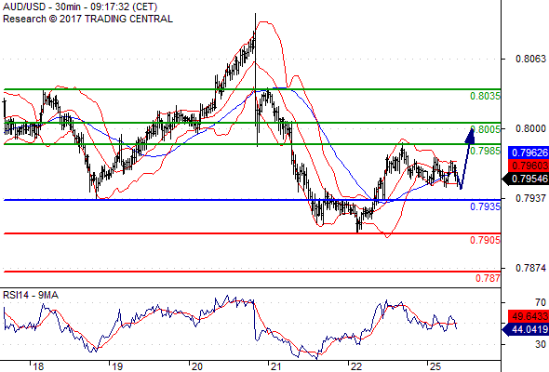
Task: Click the red 0.79603 price tag
Action: 529,166
